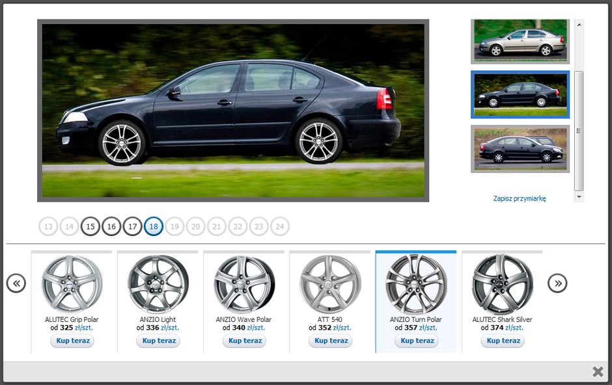Viewport: 612px width, 385px height.
Task: Click the large car preview image
Action: click(x=233, y=111)
